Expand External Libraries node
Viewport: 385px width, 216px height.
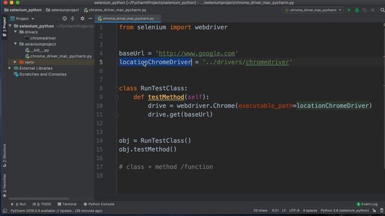(x=10, y=68)
